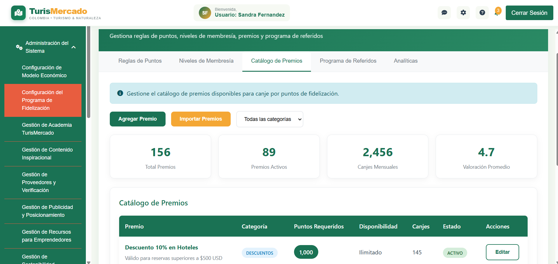
Task: Click the DESCUENTOS category badge
Action: 259,253
